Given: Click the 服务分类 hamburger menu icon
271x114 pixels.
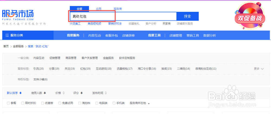Looking at the screenshot, I should point(7,35).
